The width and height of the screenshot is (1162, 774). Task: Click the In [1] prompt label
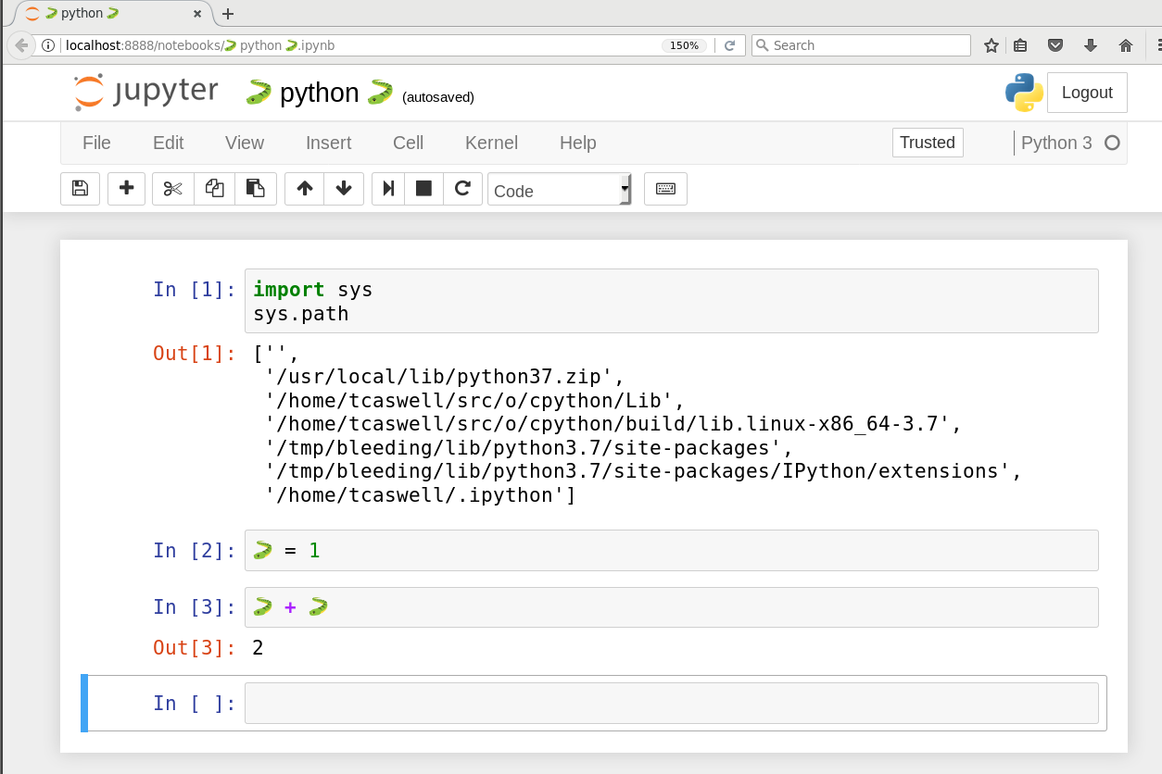pyautogui.click(x=195, y=290)
